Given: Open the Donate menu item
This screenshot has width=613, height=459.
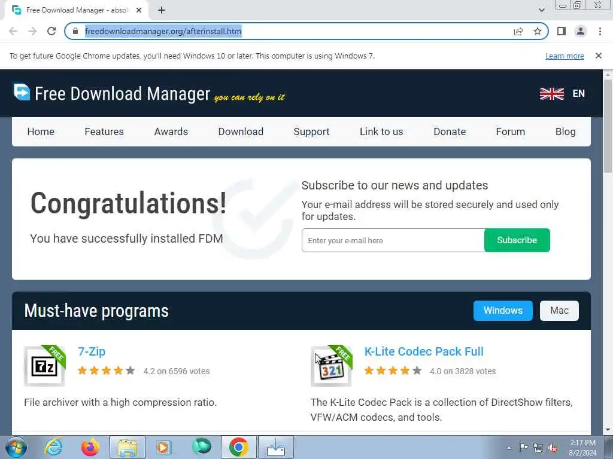Looking at the screenshot, I should [450, 131].
